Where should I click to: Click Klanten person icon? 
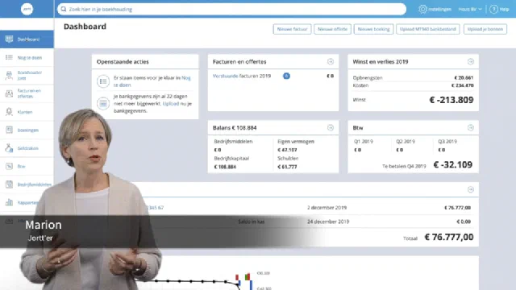[9, 112]
